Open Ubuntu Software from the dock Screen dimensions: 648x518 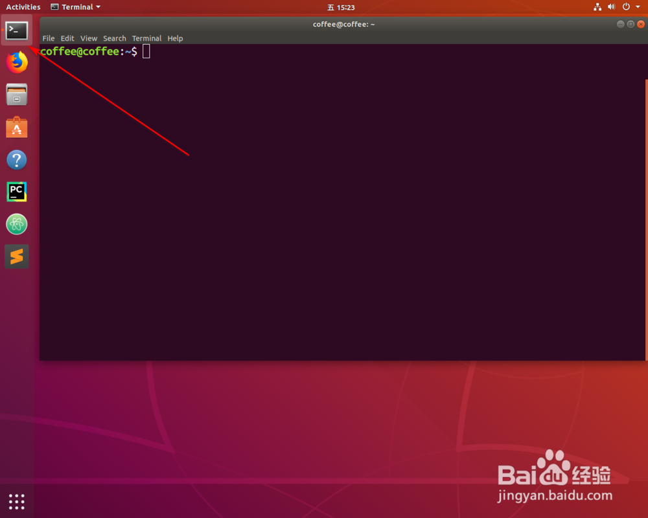coord(17,127)
